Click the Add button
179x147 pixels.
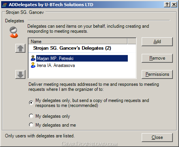157,42
